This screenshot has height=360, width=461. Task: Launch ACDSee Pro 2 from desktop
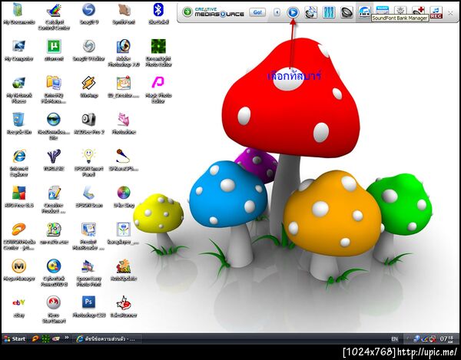coord(89,124)
